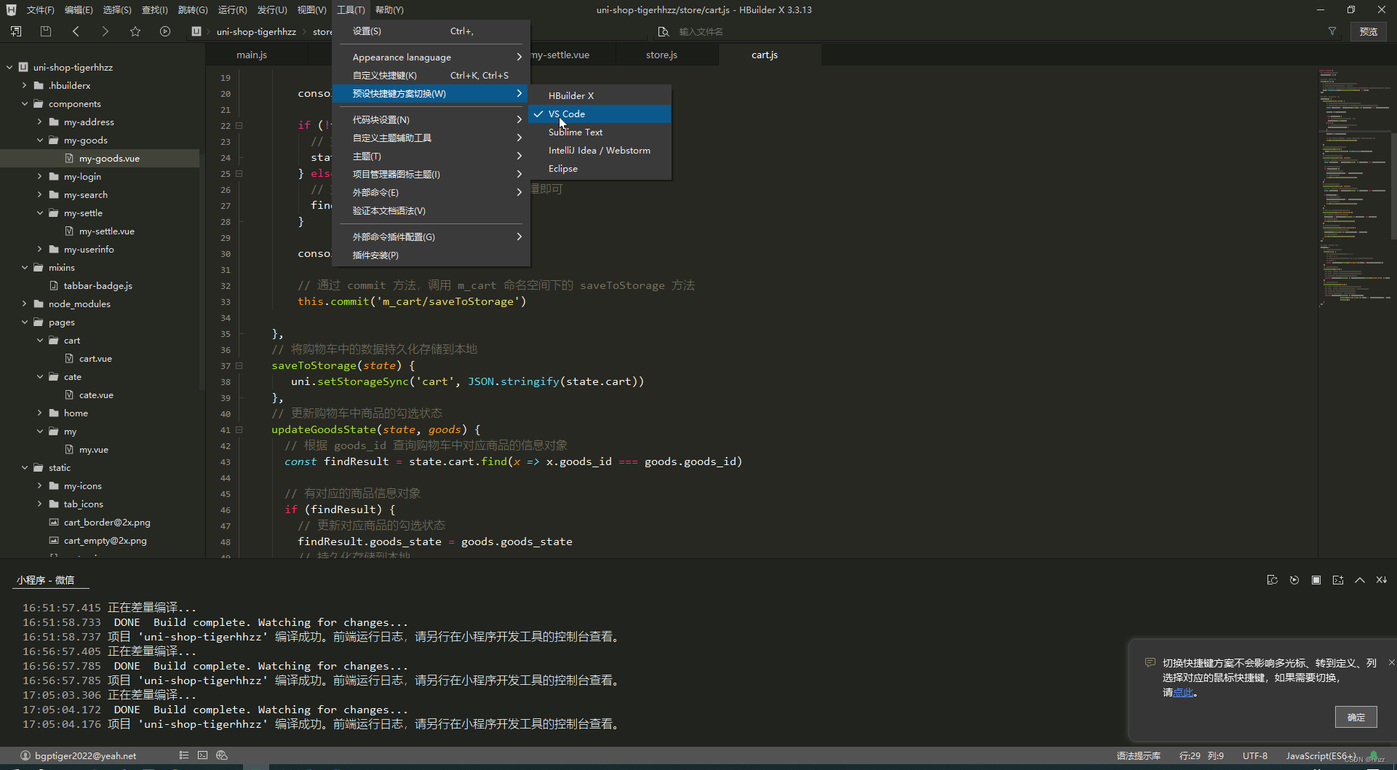Click the project icon in breadcrumb
The image size is (1397, 770).
point(196,31)
